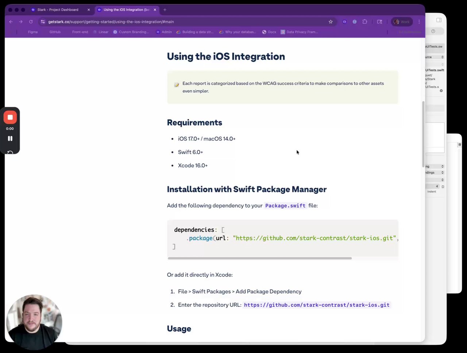Click the indent value field showing 4
467x353 pixels.
[433, 187]
